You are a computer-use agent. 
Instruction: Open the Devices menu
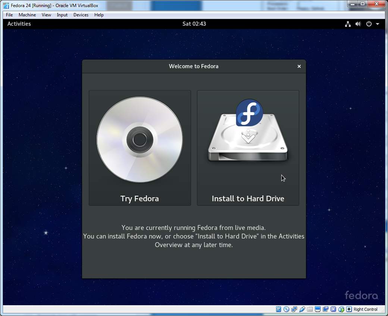81,15
